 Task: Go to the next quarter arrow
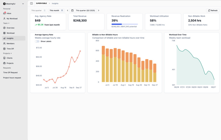point(99,10)
